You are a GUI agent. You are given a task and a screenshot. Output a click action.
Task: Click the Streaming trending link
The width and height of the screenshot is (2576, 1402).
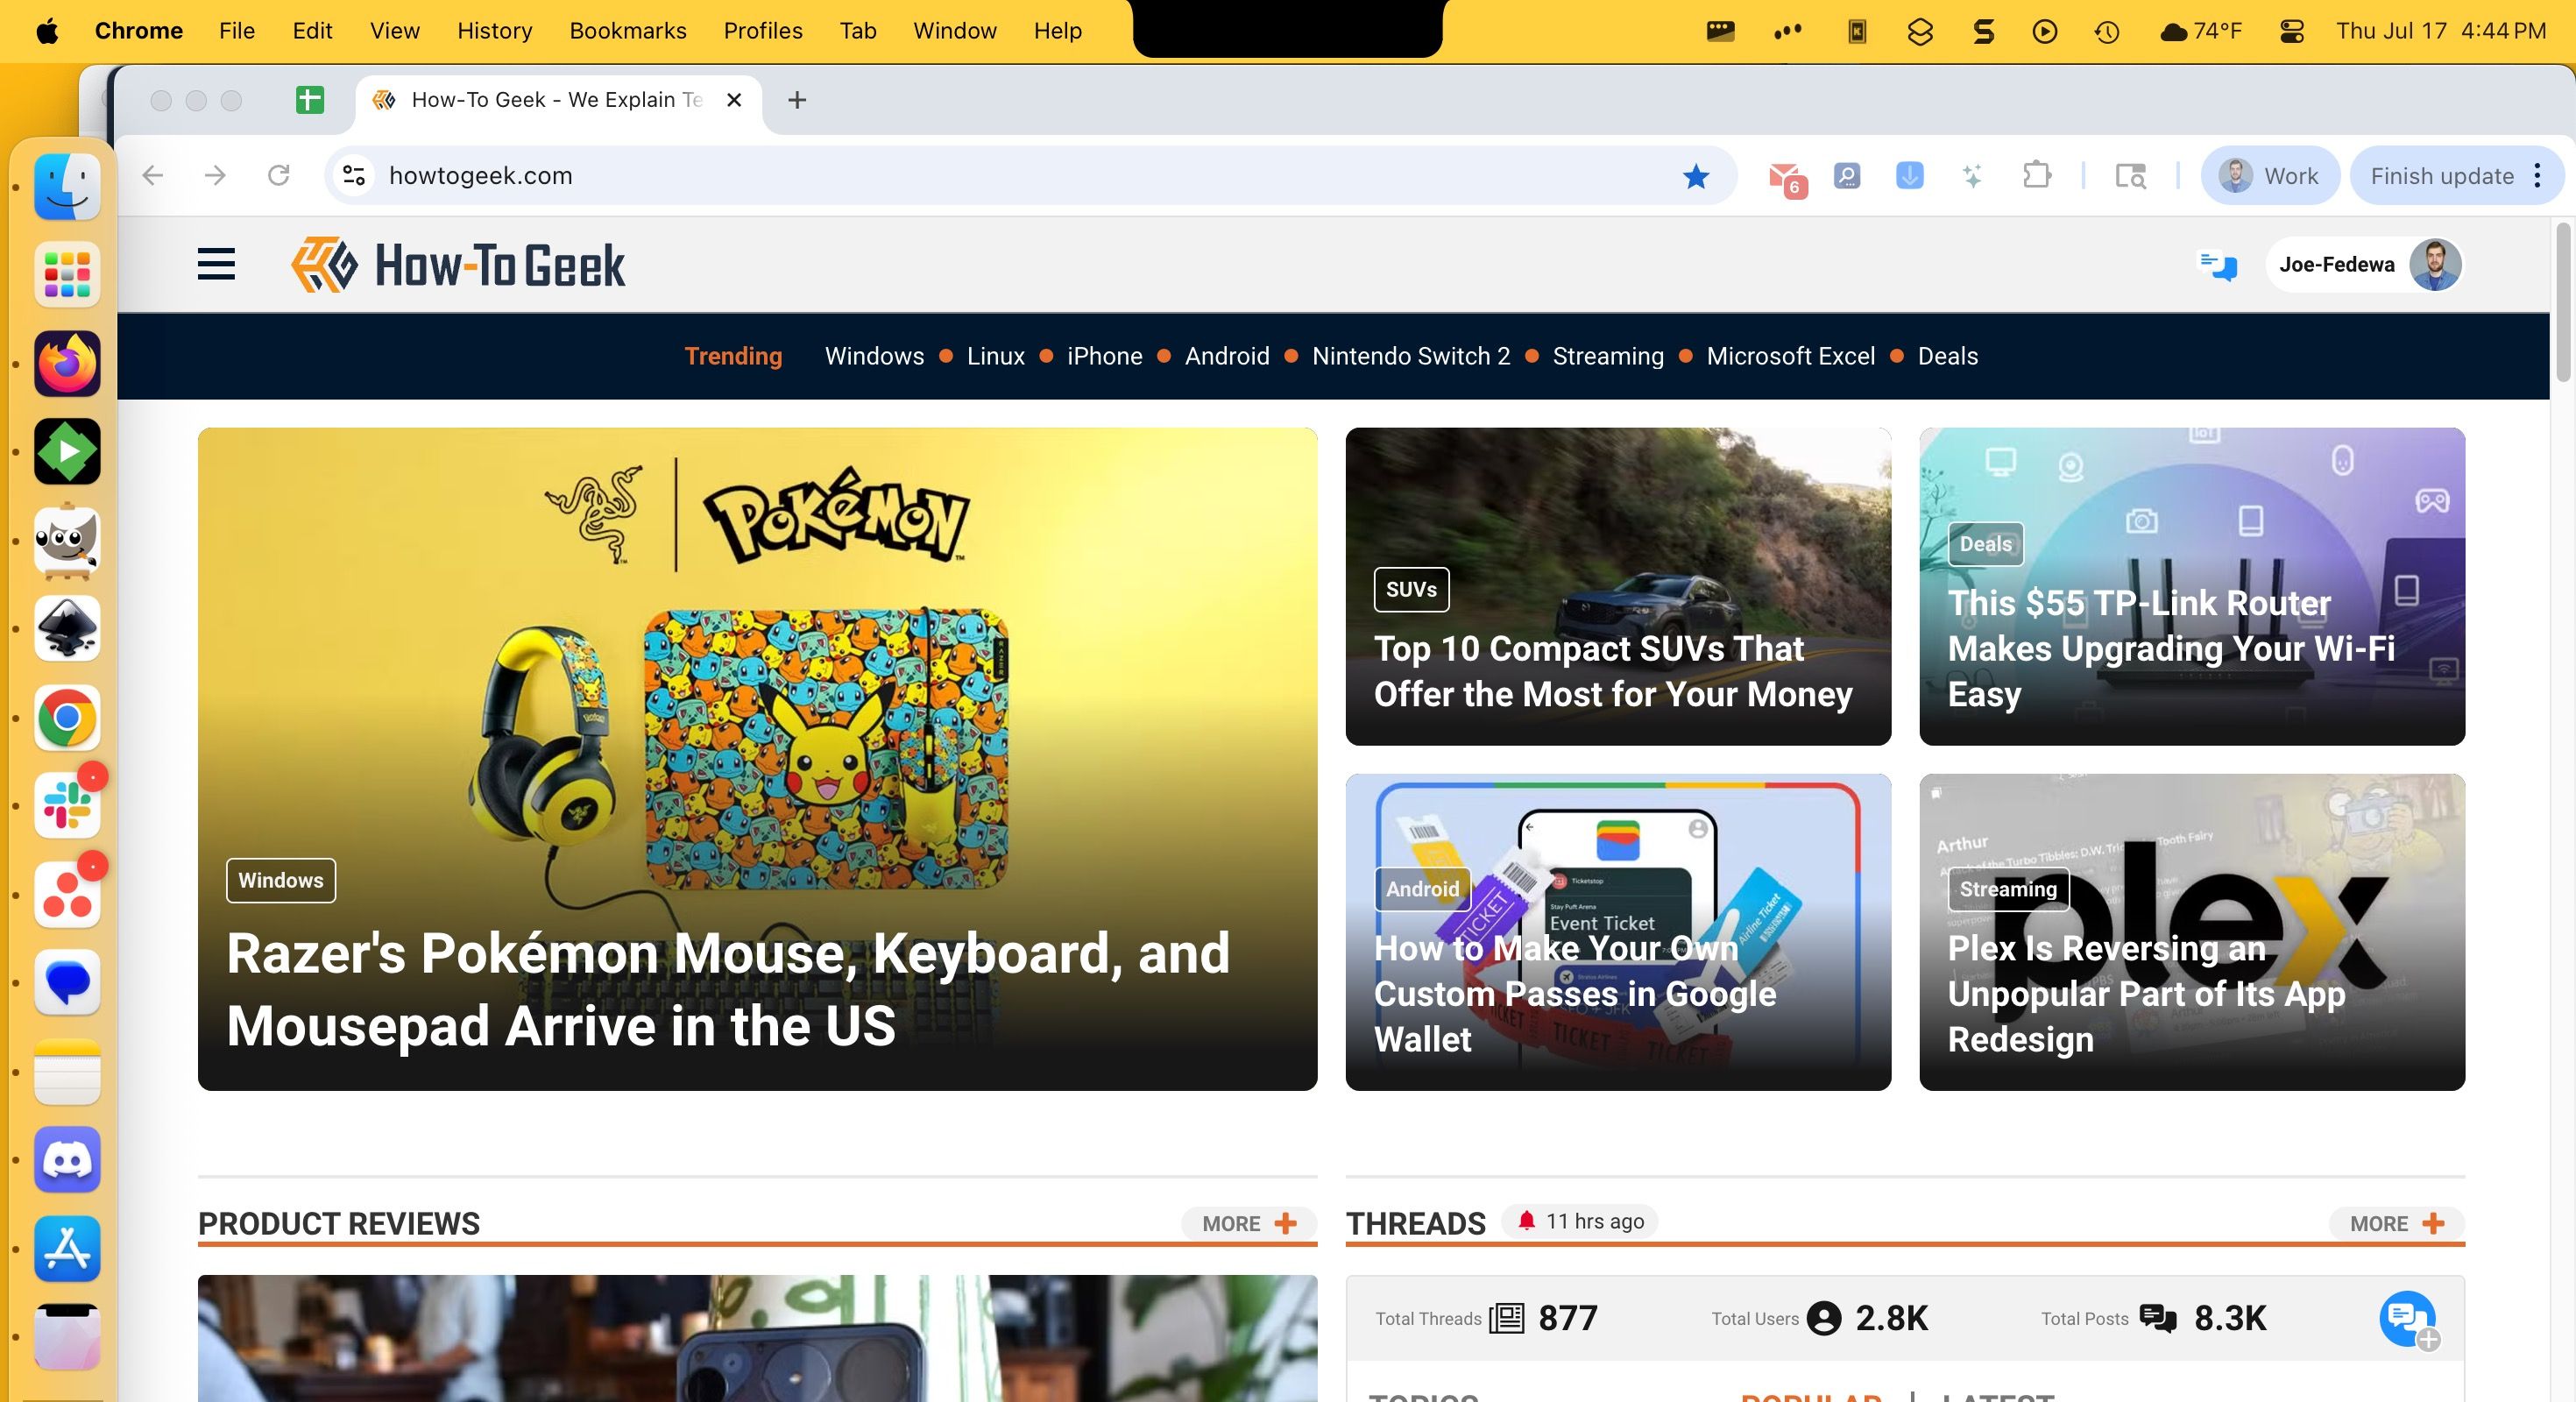[x=1607, y=356]
